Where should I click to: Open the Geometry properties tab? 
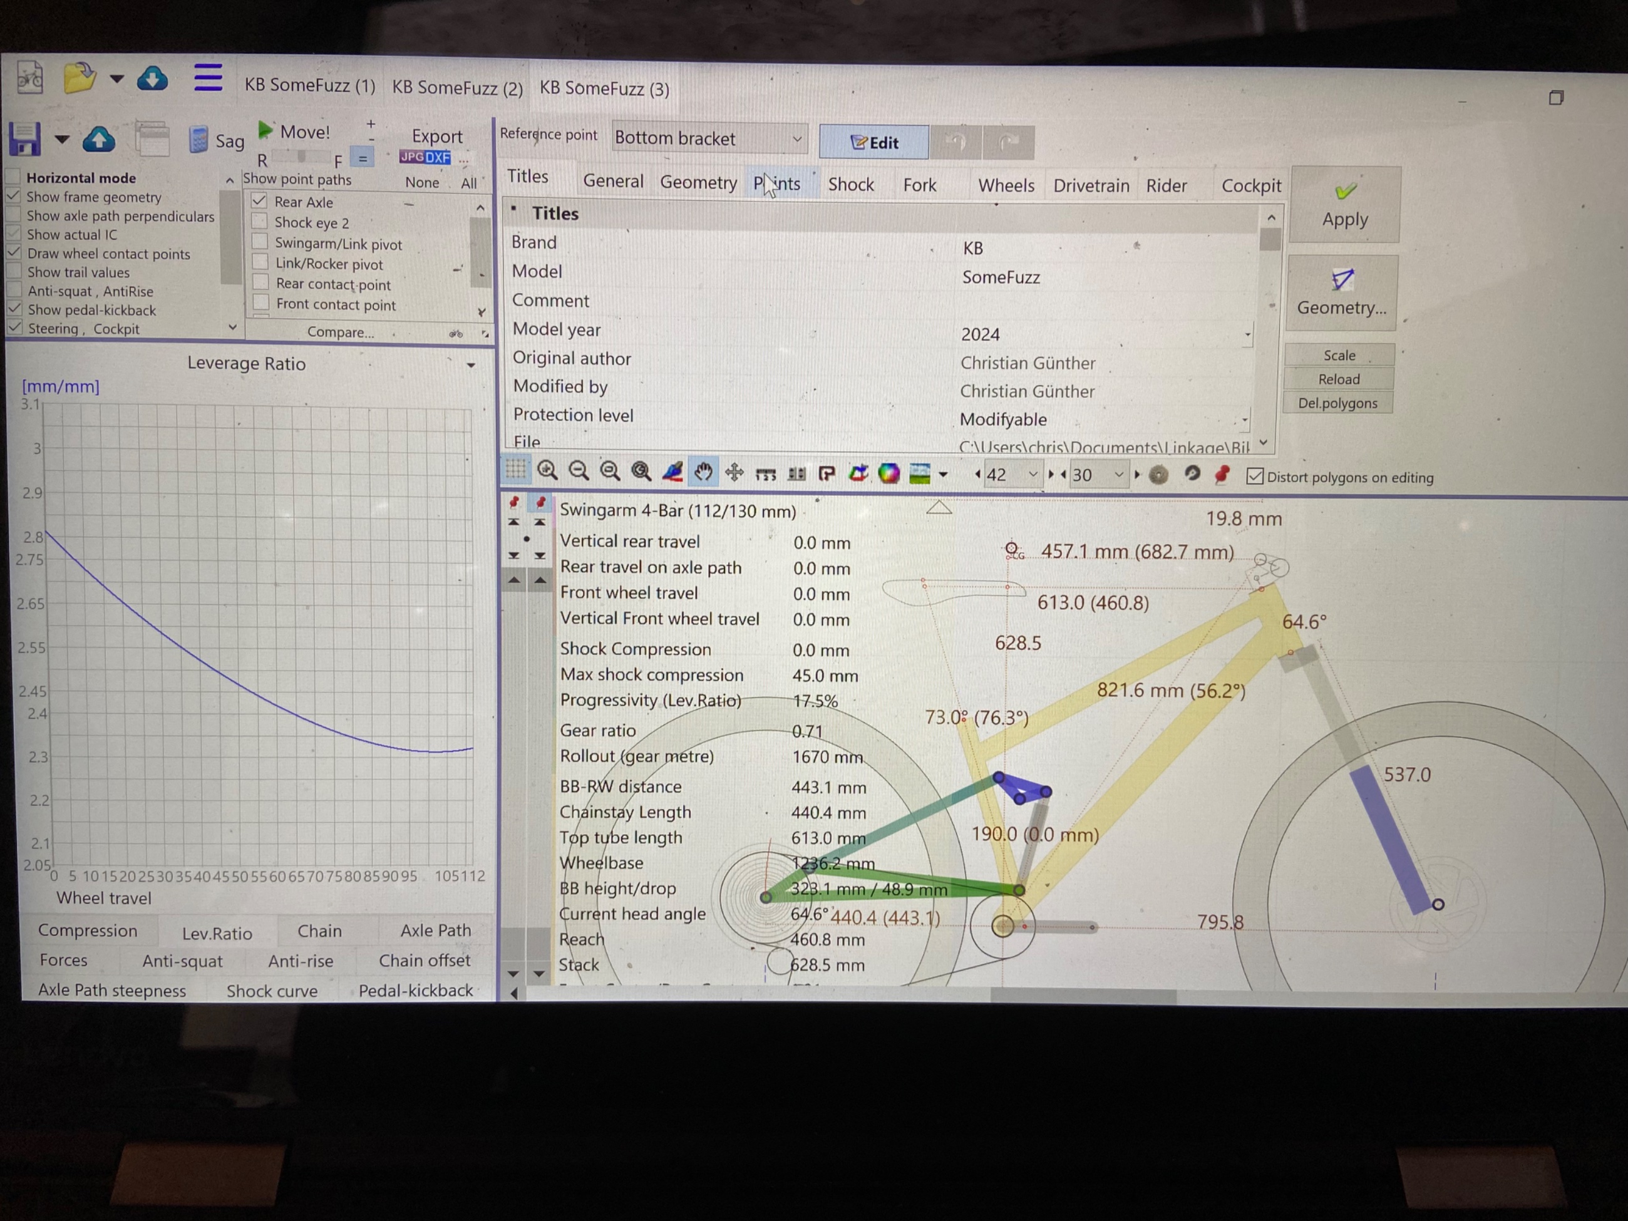[698, 182]
